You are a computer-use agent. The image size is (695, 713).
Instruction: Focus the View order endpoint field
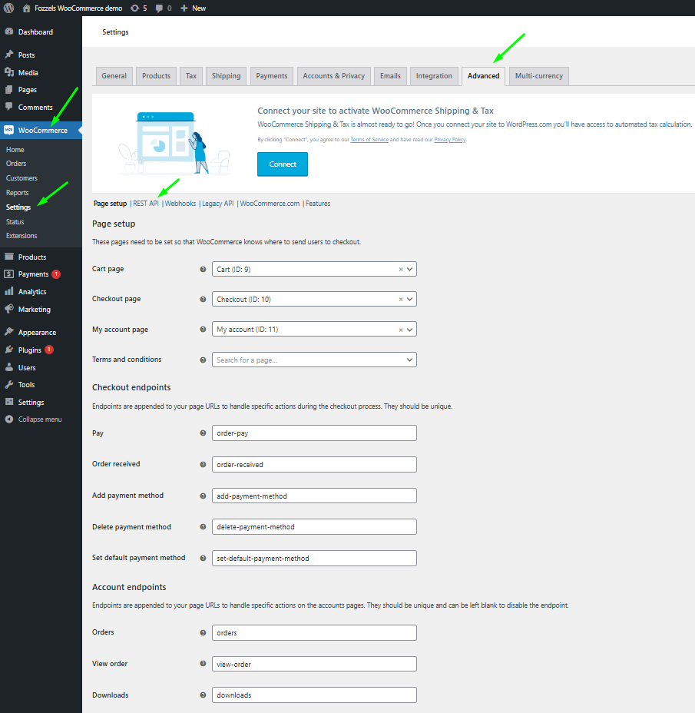pos(314,664)
